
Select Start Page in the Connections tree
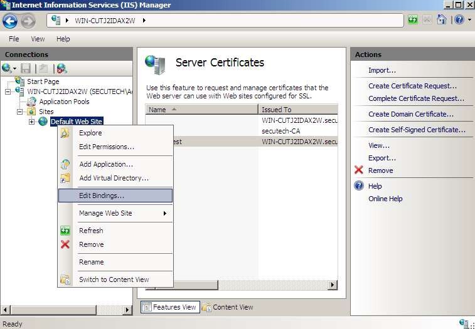[x=43, y=81]
